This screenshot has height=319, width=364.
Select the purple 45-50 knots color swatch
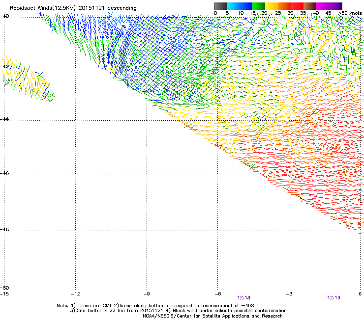335,6
